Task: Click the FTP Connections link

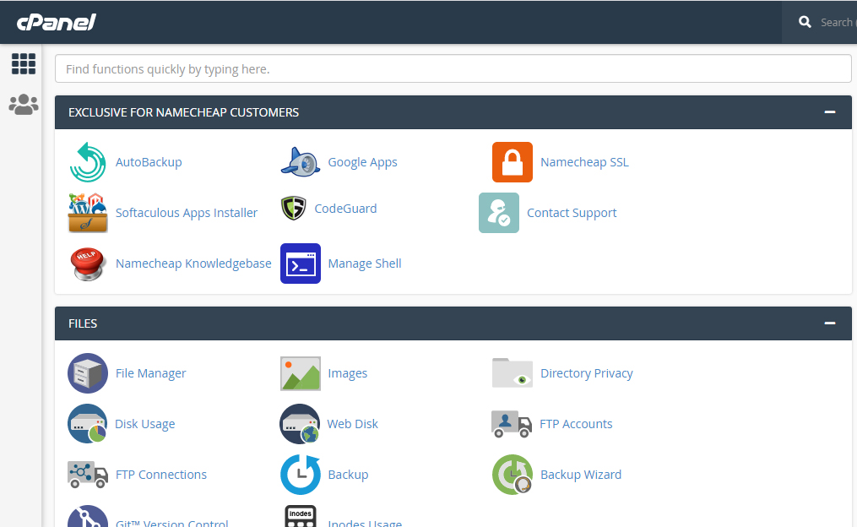Action: click(x=161, y=475)
